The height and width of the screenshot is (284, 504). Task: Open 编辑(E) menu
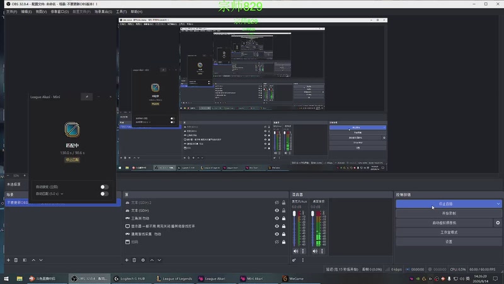pyautogui.click(x=26, y=11)
